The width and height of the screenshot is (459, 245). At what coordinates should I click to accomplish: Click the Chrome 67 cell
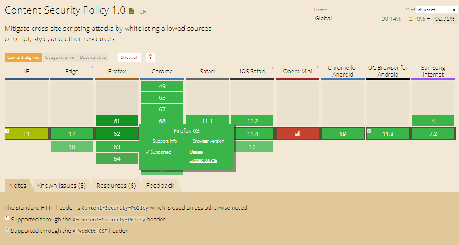coord(162,109)
